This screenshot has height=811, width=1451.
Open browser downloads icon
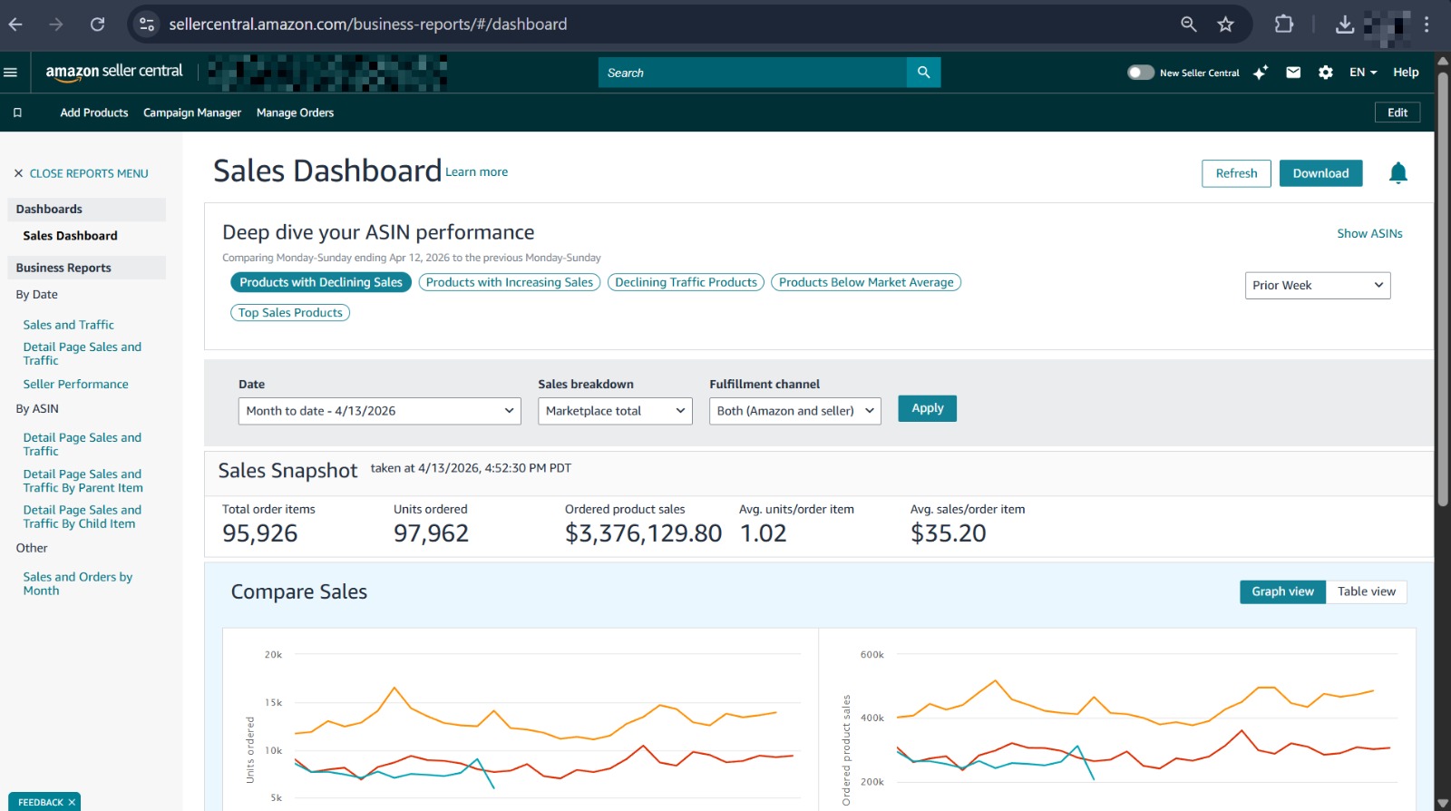(x=1345, y=24)
